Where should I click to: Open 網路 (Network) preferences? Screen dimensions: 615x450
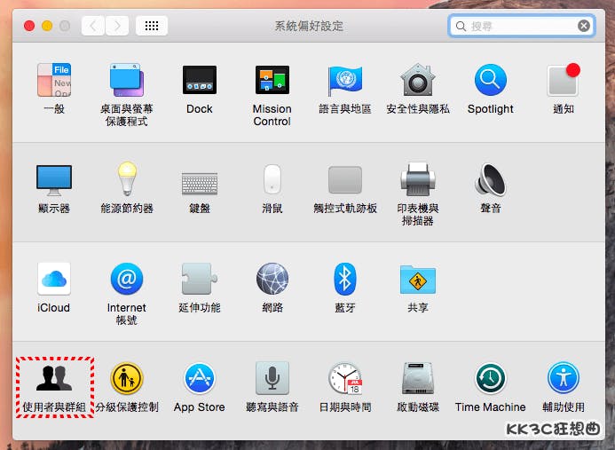click(272, 279)
